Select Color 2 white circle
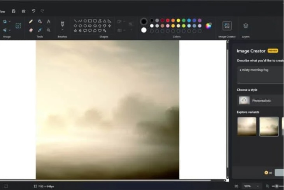Screen dimensions: 284x190 click(144, 30)
